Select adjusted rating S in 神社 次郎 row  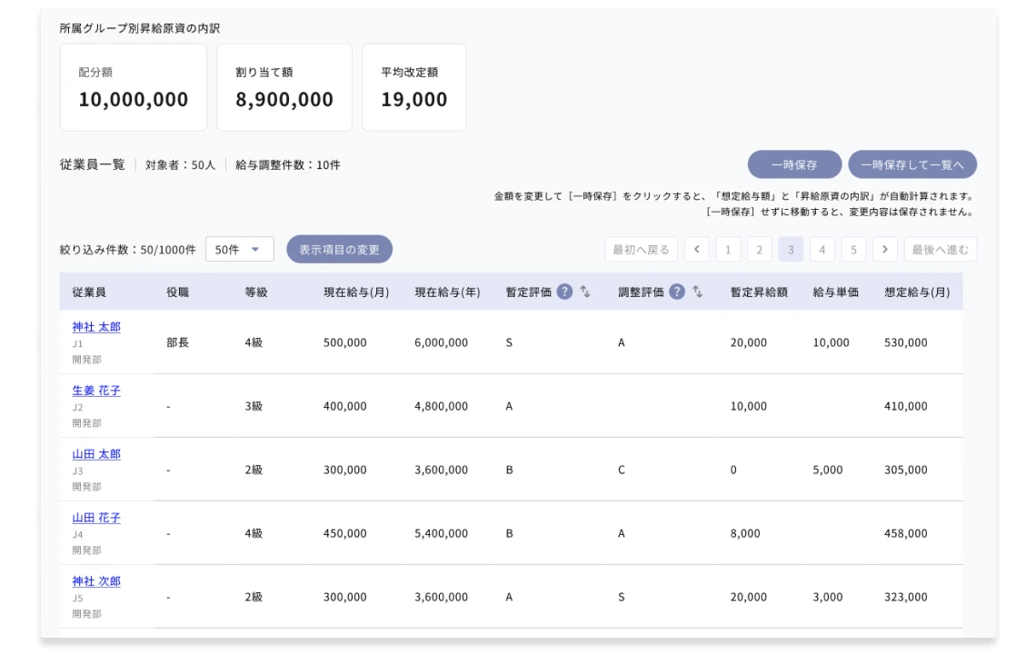pyautogui.click(x=621, y=597)
